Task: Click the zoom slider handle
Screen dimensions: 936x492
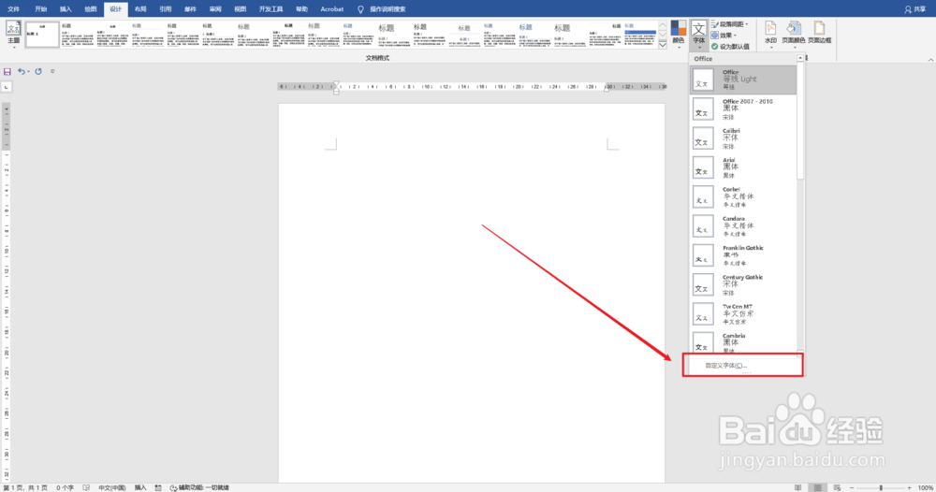Action: [x=881, y=487]
